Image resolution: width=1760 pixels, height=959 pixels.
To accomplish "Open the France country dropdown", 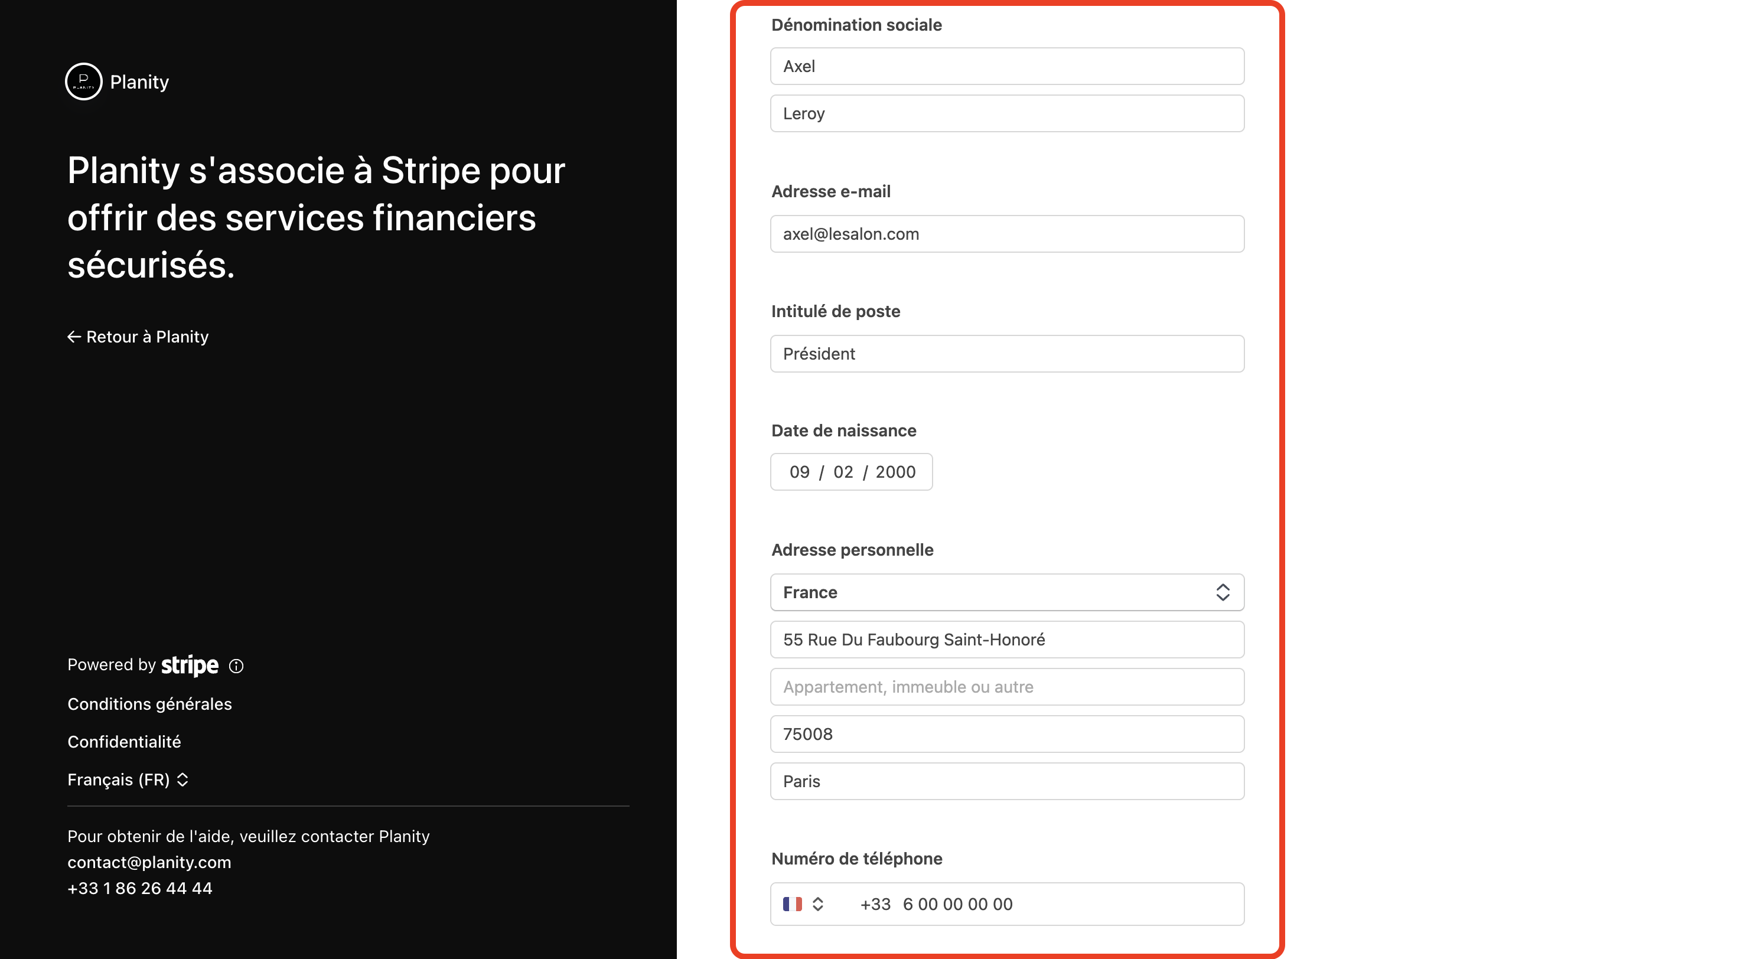I will [x=1007, y=592].
